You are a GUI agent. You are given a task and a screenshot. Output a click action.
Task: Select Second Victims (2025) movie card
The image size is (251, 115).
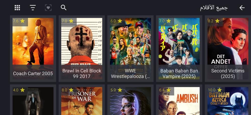tap(228, 49)
